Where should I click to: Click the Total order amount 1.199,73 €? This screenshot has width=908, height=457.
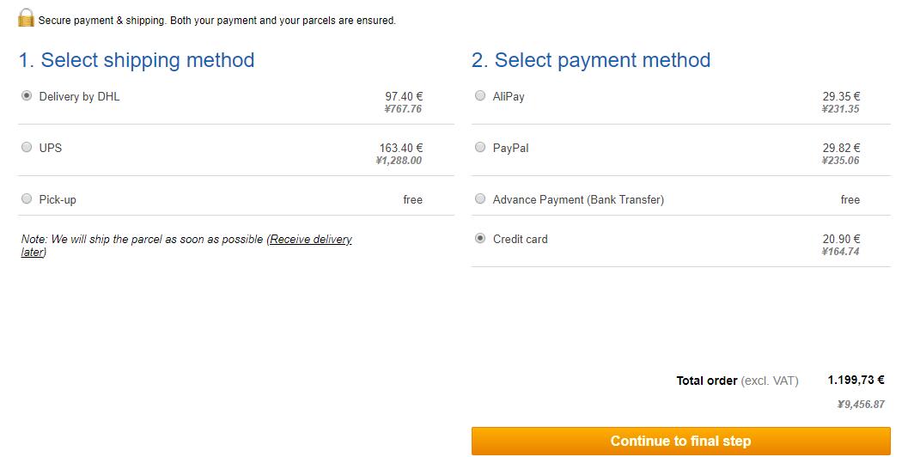tap(856, 380)
